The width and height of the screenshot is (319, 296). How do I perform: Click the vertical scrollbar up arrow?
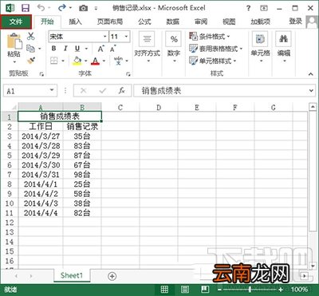pyautogui.click(x=313, y=107)
